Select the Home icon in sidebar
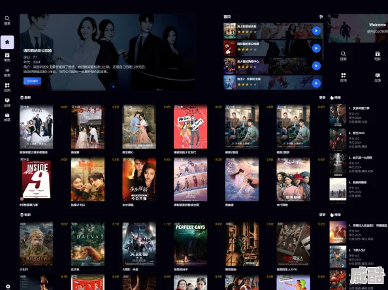 tap(7, 42)
